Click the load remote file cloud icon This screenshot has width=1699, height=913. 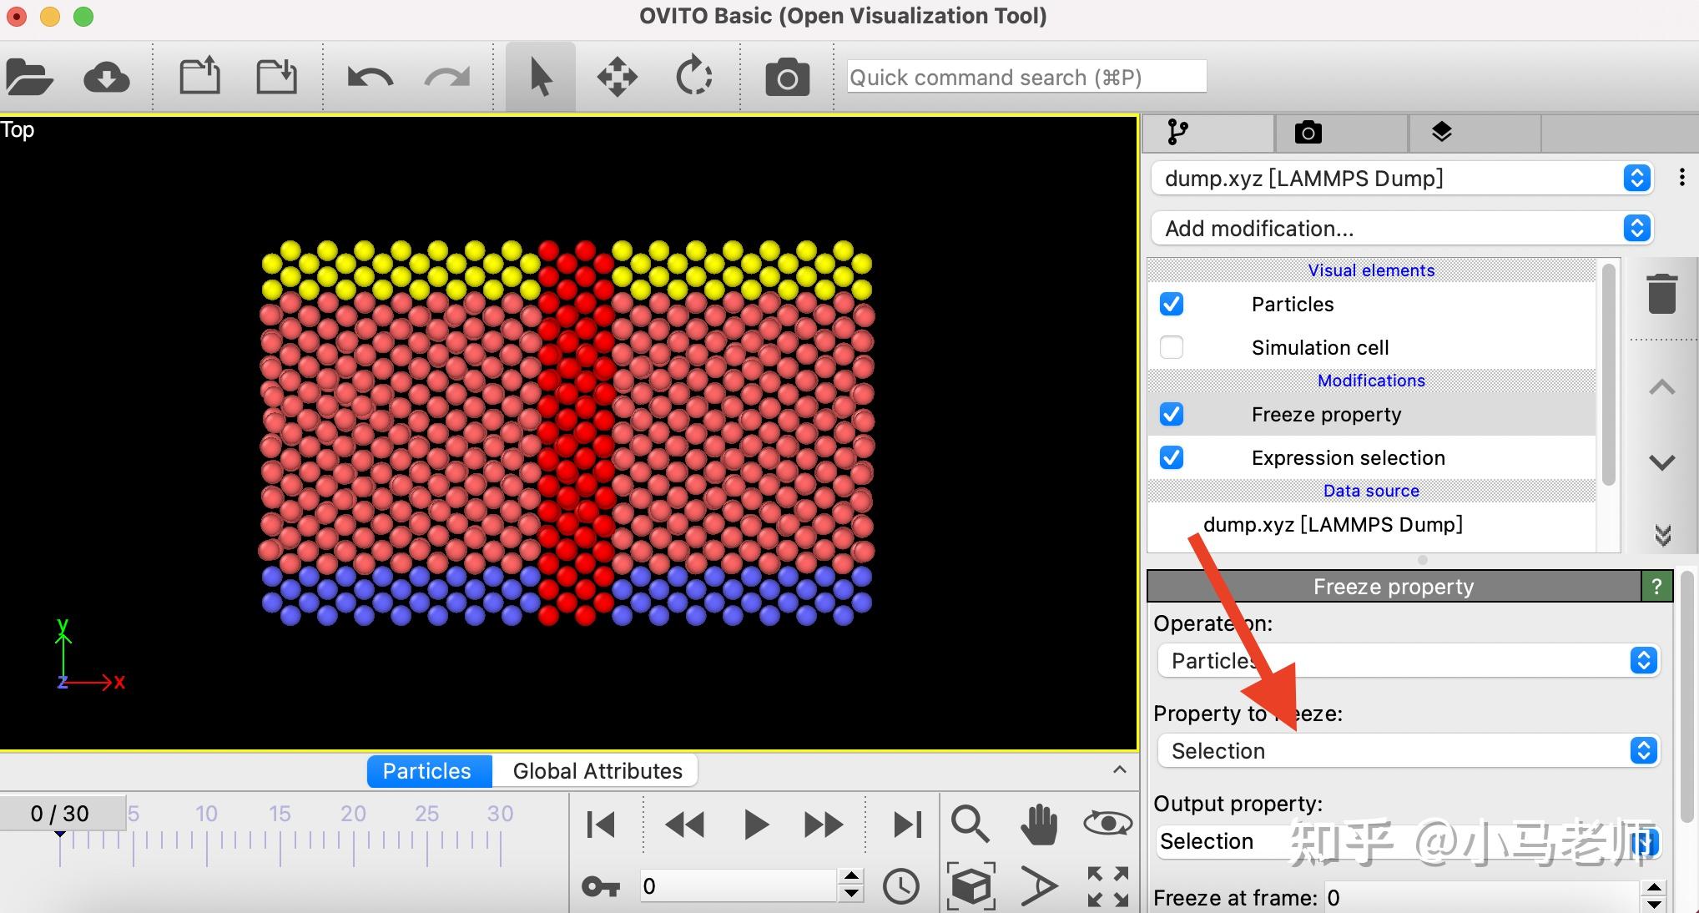point(106,78)
